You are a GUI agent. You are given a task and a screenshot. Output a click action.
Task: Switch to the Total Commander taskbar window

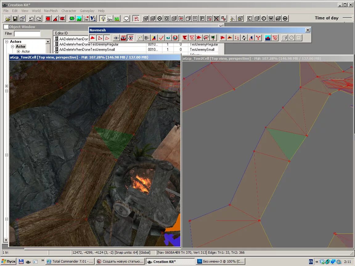coord(70,261)
